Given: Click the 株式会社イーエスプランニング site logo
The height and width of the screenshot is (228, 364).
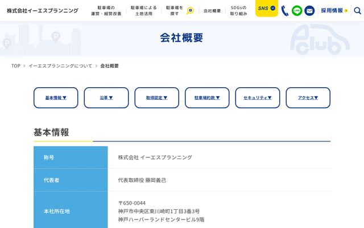Looking at the screenshot, I should coord(43,11).
